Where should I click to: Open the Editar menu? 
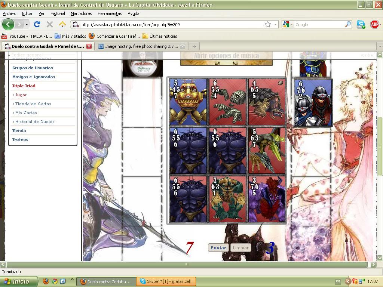click(27, 13)
